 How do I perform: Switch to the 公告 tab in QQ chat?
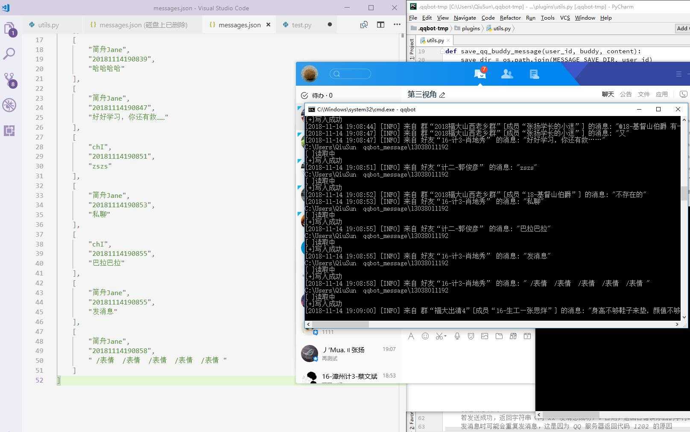[x=626, y=94]
